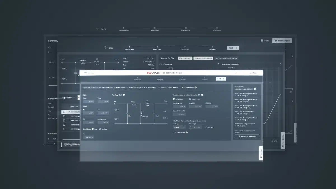This screenshot has height=189, width=336.
Task: Click the Copper thickness input field
Action: click(x=179, y=114)
